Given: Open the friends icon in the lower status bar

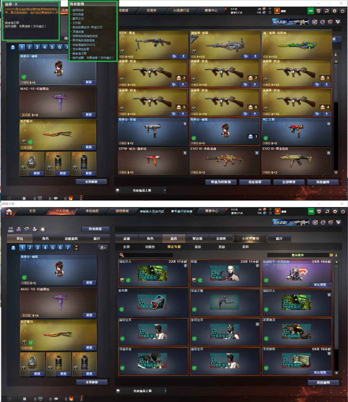Looking at the screenshot, I should [x=24, y=399].
